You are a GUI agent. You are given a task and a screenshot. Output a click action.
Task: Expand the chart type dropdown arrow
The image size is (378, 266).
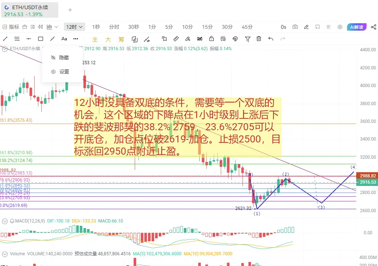pos(56,27)
